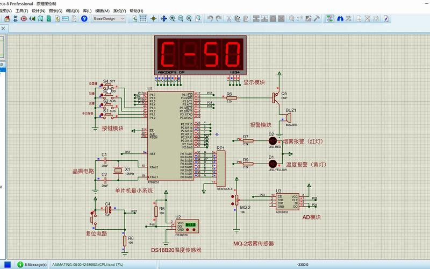The image size is (430, 269).
Task: Close the schematic tab with X
Action: (x=3, y=29)
